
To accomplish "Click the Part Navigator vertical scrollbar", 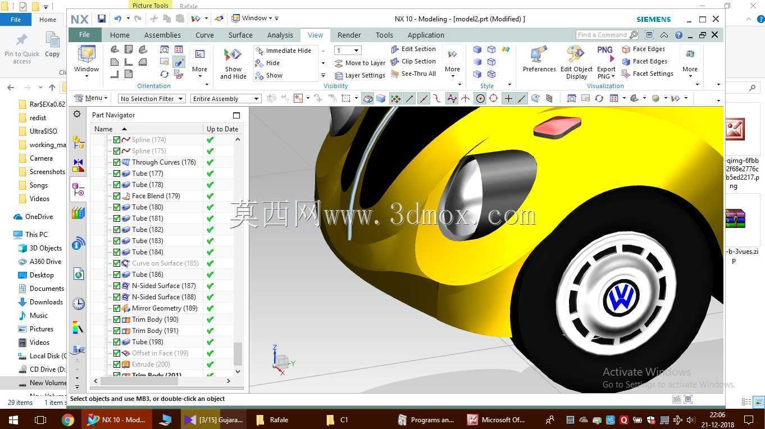I will [x=238, y=353].
